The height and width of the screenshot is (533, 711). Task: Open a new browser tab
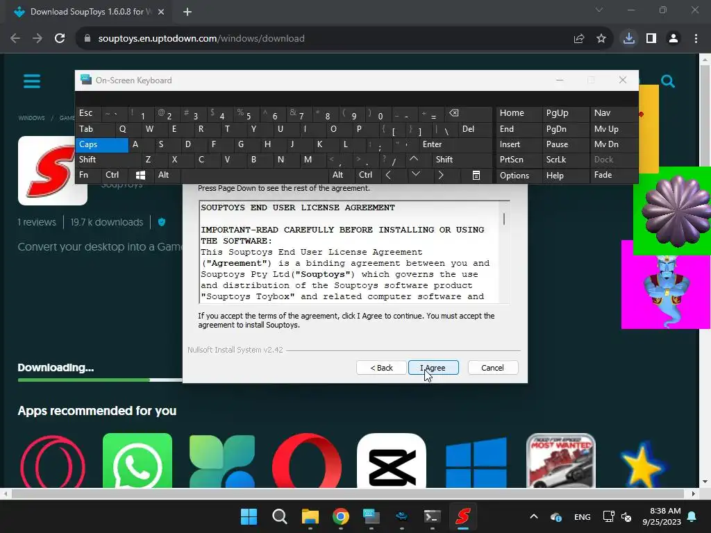(187, 12)
